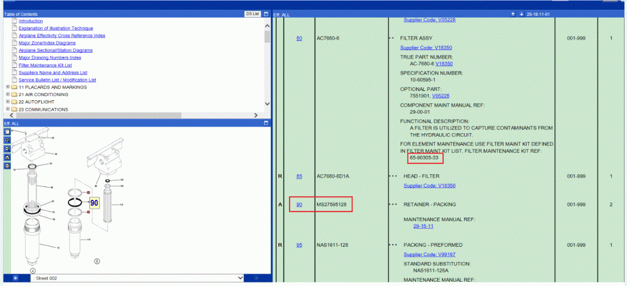Image resolution: width=627 pixels, height=286 pixels.
Task: Open maintenance manual ref 29-18-11
Action: tap(424, 226)
